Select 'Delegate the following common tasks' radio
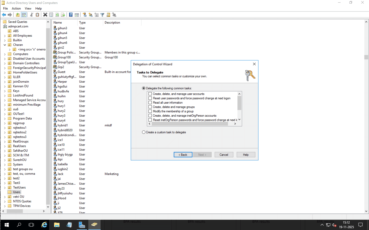Viewport: 369px width, 230px height. click(x=144, y=88)
